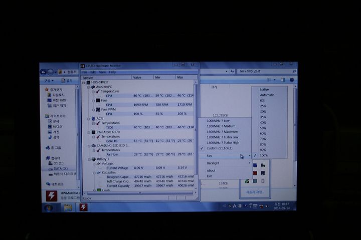Collapse the HDS-STREET tree node

click(x=84, y=82)
